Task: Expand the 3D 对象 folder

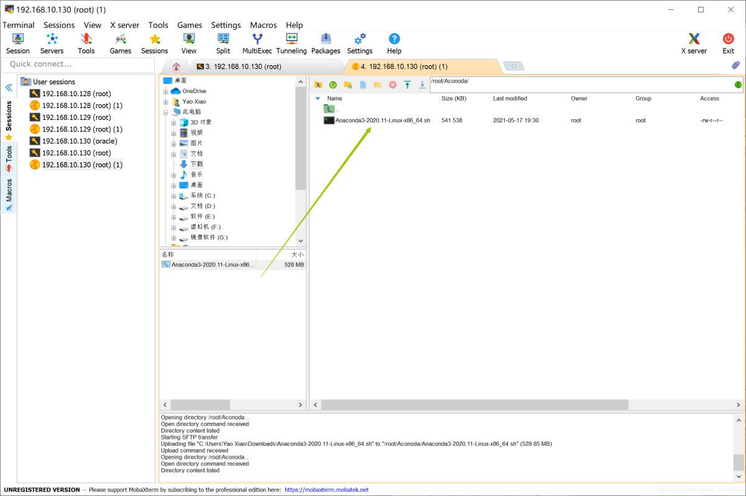Action: (173, 122)
